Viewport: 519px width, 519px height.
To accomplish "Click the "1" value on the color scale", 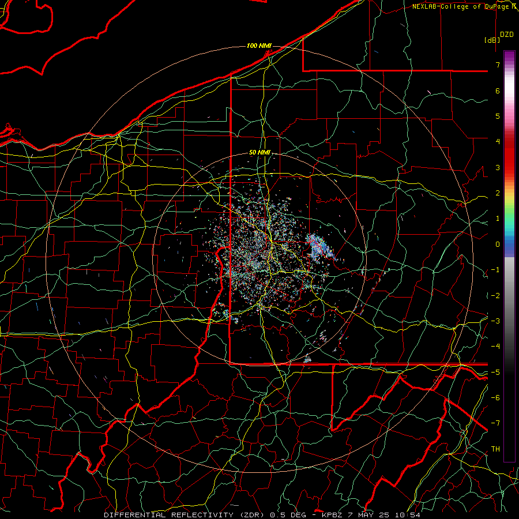I will pos(498,219).
